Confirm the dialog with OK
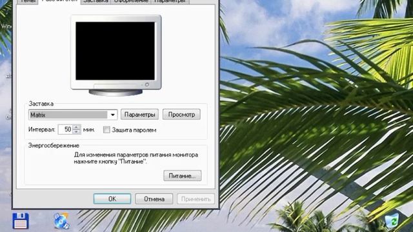 pos(112,199)
